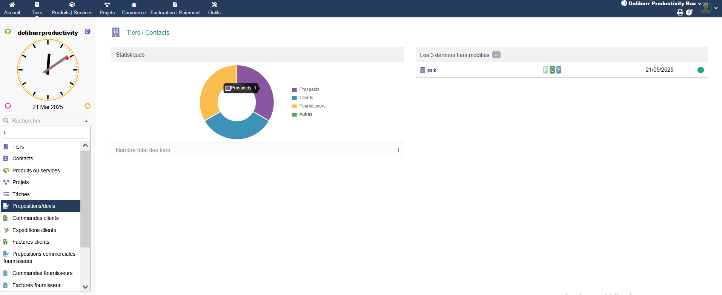Click the Outils tools icon in top menu
Image resolution: width=722 pixels, height=295 pixels.
[x=214, y=5]
